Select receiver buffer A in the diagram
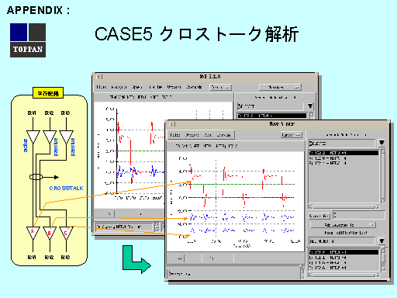397x298 pixels. (33, 233)
